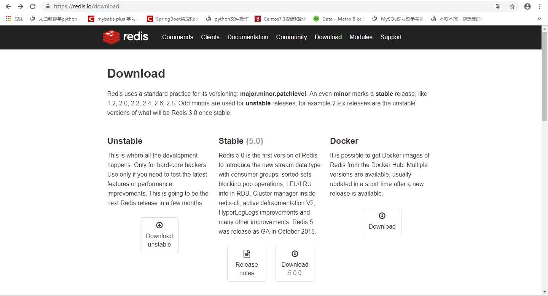The height and width of the screenshot is (296, 548).
Task: Go back with the browser back arrow
Action: (x=8, y=6)
